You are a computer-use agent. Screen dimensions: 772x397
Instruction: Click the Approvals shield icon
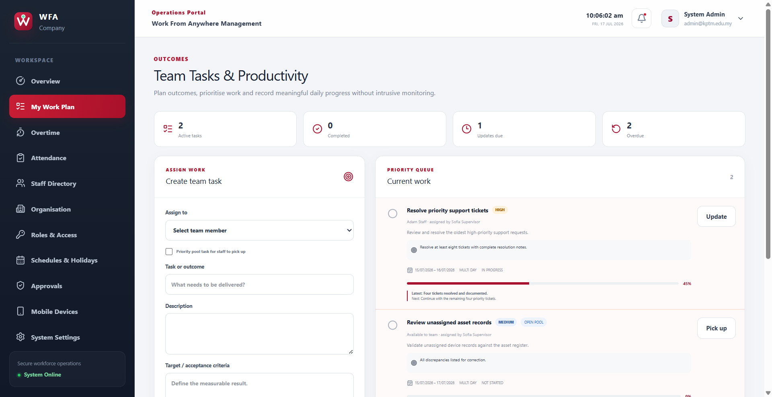21,286
